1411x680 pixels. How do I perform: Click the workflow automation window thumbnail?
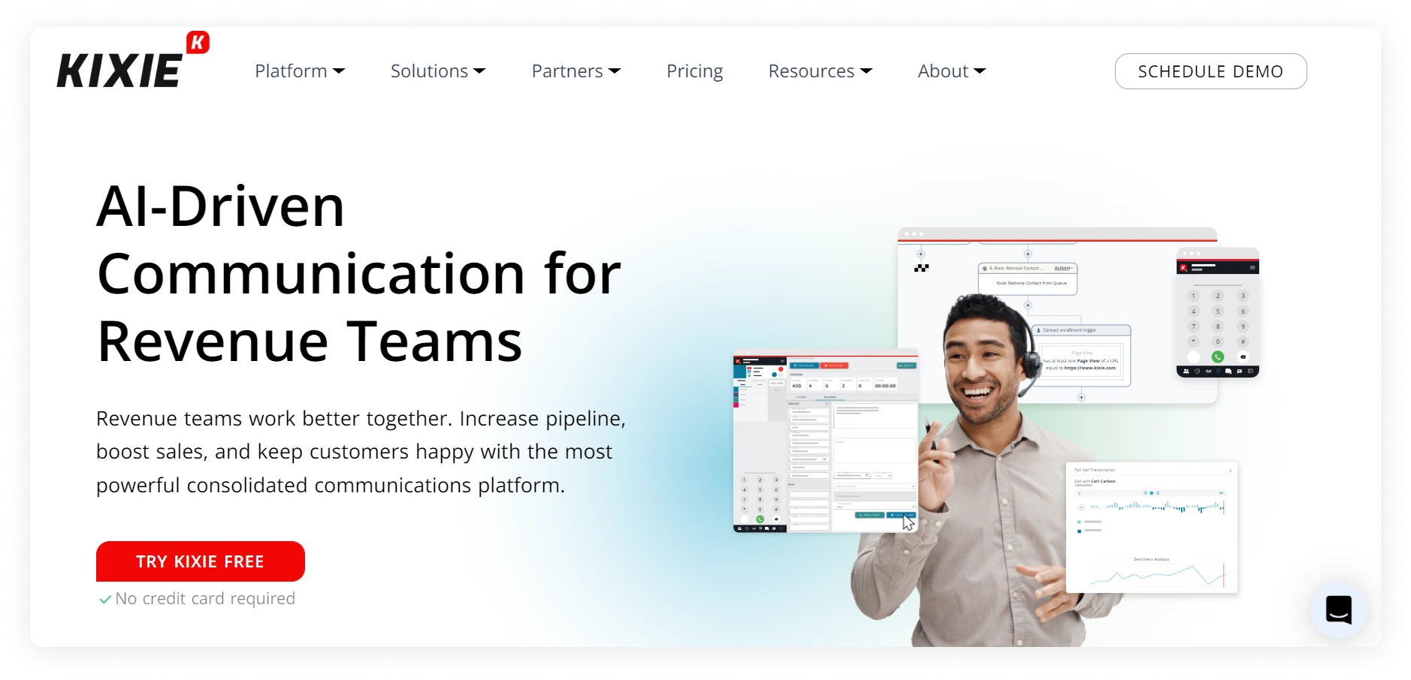[1057, 315]
